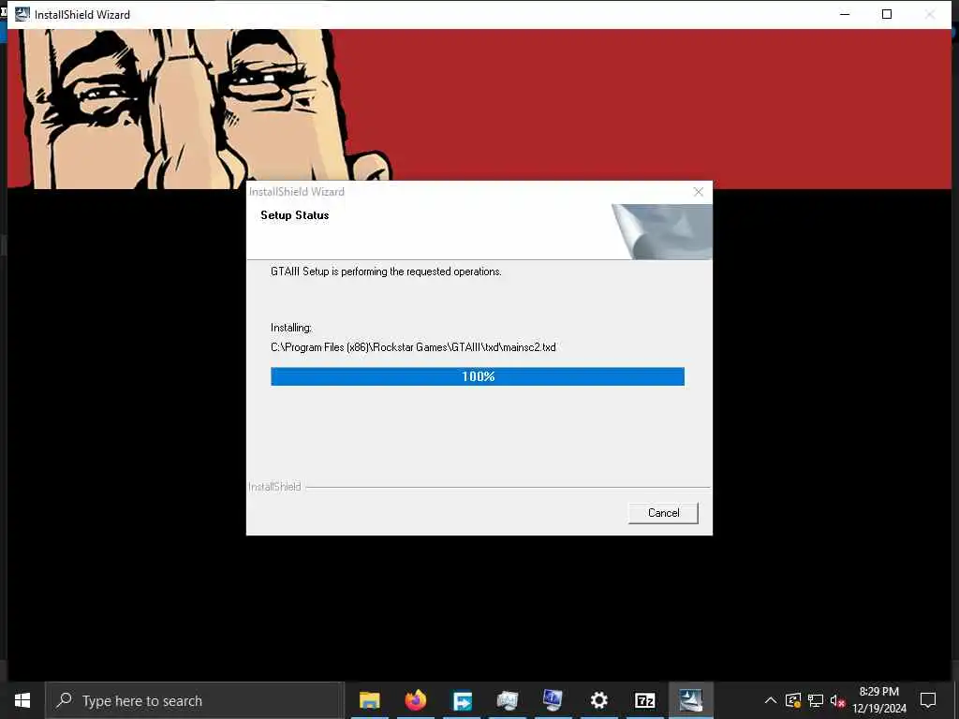Close the Setup Status dialog
This screenshot has height=719, width=959.
[x=699, y=192]
